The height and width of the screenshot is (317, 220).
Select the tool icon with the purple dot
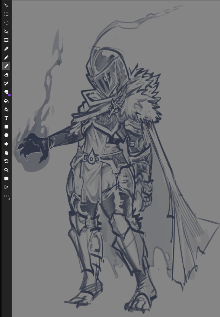click(x=6, y=92)
